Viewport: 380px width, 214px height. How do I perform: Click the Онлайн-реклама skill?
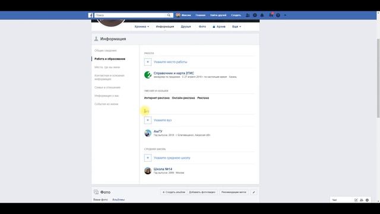pyautogui.click(x=183, y=98)
